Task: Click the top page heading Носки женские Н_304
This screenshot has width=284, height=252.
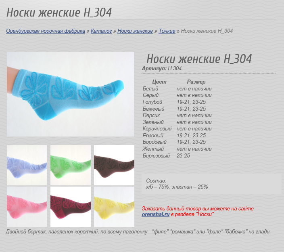Action: click(x=59, y=13)
